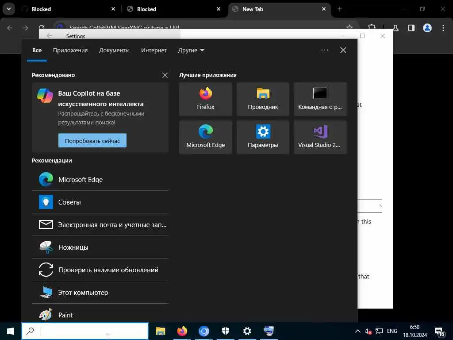Screen dimensions: 453x340
Task: Open new browser tab plus button
Action: (340, 9)
